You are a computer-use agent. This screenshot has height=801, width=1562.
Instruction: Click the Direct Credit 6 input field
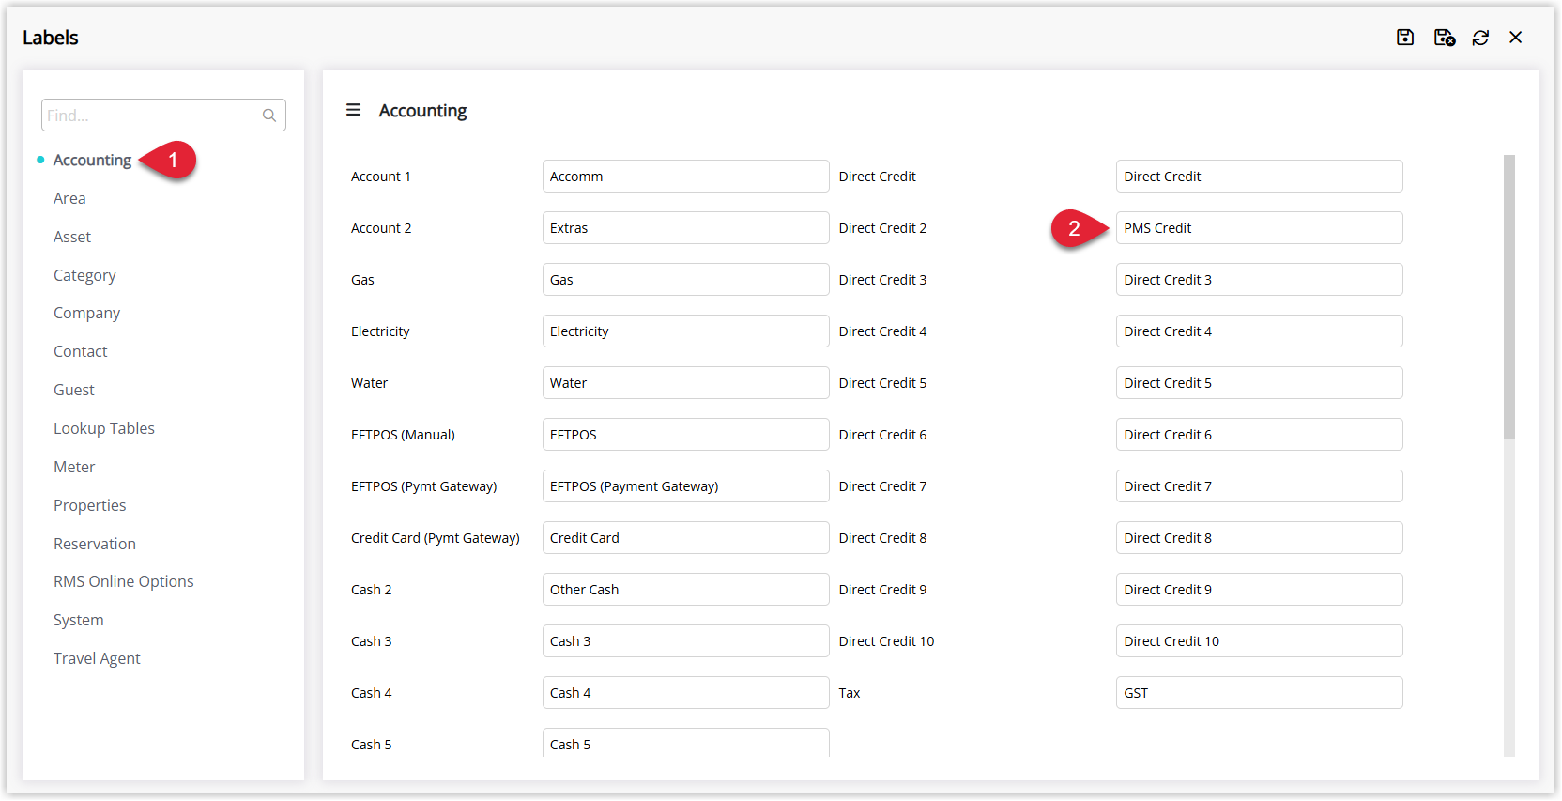[x=1259, y=435]
